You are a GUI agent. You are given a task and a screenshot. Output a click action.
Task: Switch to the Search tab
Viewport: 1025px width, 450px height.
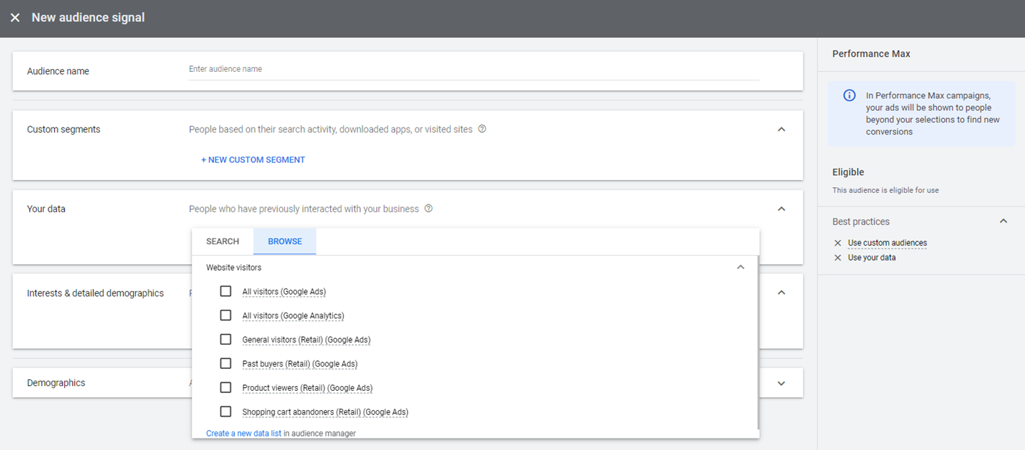coord(223,241)
